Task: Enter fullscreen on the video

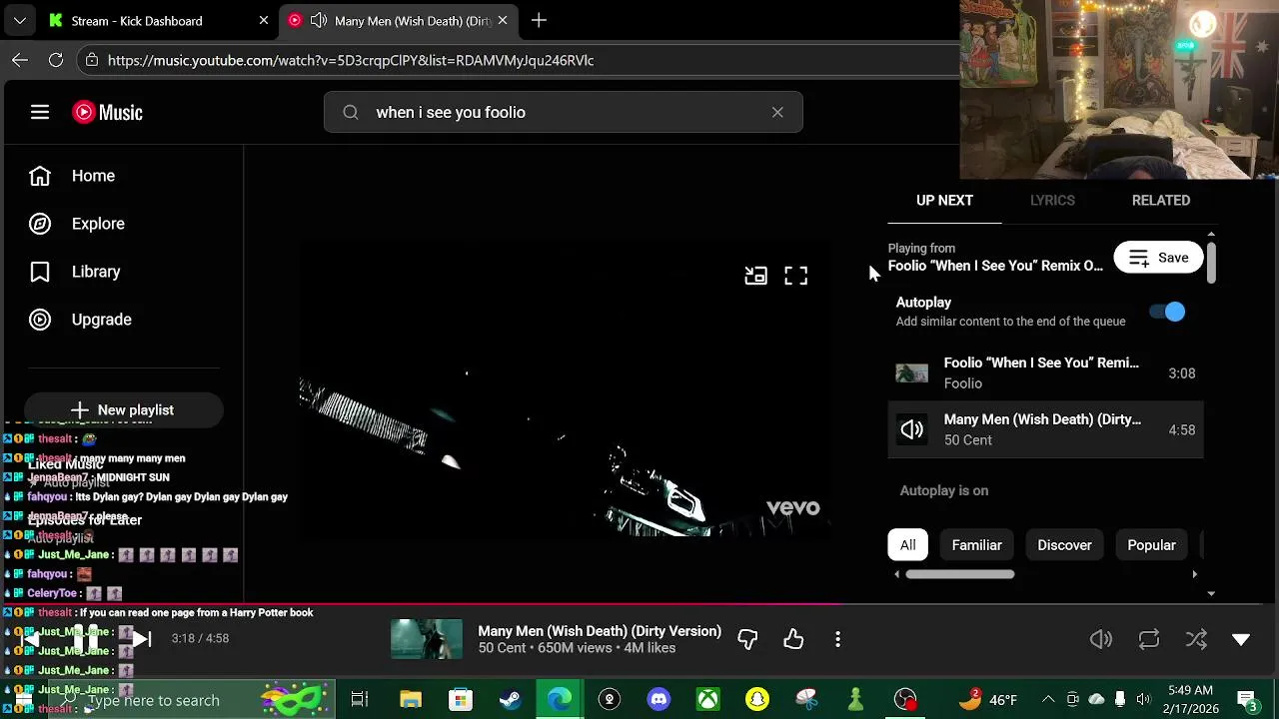Action: pyautogui.click(x=795, y=276)
